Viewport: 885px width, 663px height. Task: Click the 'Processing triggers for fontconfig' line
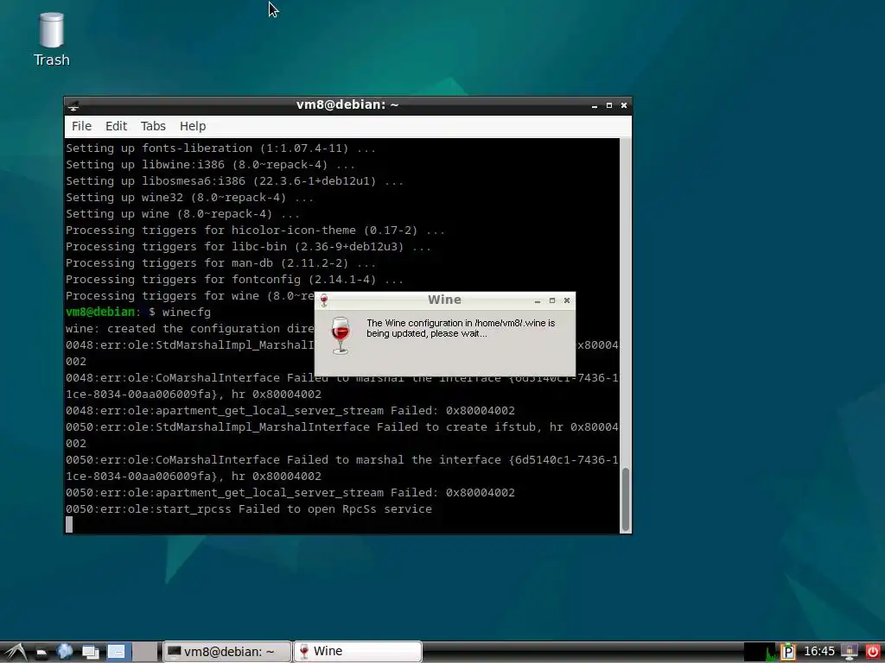point(234,280)
